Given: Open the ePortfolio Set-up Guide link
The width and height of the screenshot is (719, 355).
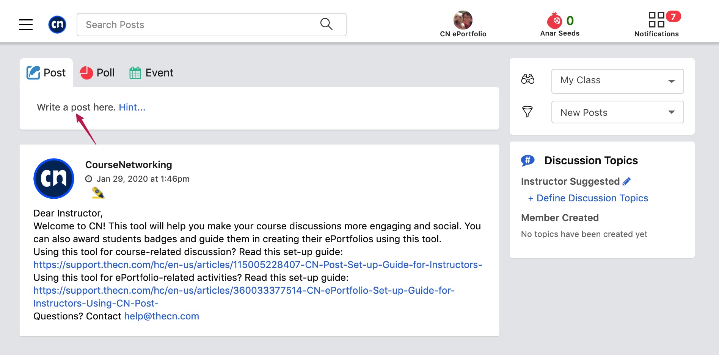Looking at the screenshot, I should tap(244, 297).
